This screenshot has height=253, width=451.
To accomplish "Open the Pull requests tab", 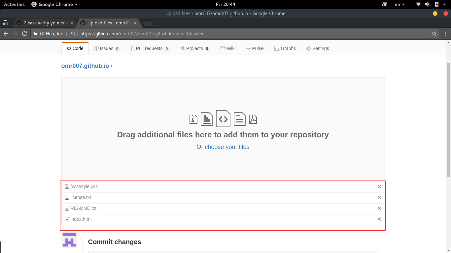I will point(149,48).
